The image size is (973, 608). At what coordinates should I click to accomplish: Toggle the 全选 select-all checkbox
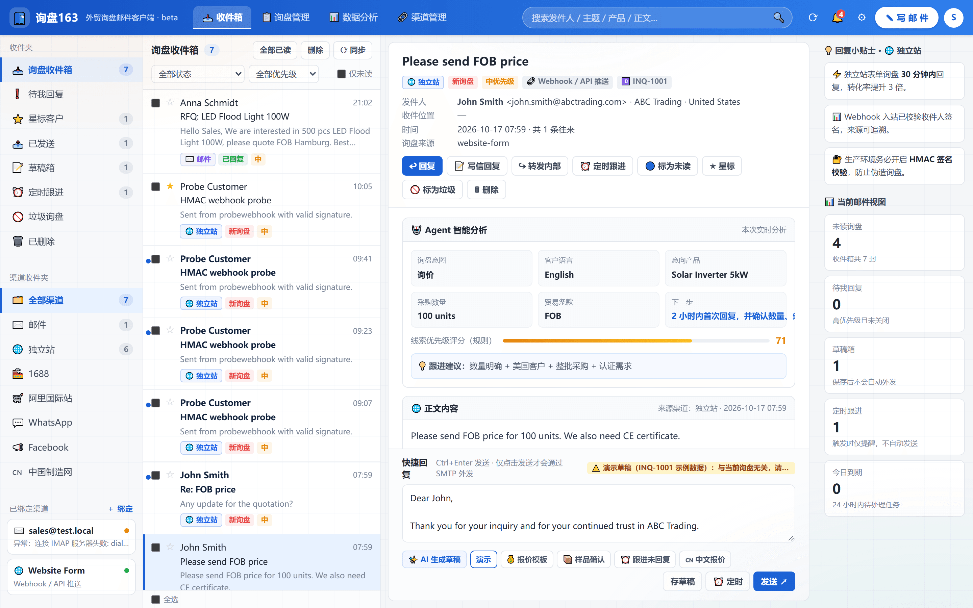[x=156, y=600]
